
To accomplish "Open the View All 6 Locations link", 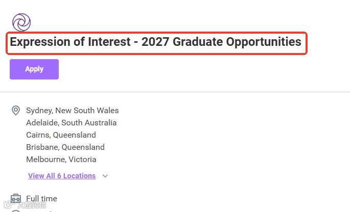I will click(62, 176).
